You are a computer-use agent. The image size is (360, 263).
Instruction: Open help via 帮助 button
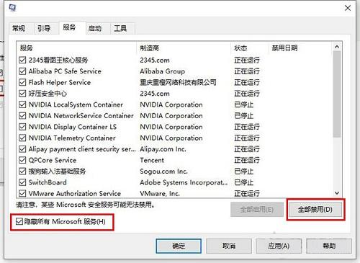point(329,246)
